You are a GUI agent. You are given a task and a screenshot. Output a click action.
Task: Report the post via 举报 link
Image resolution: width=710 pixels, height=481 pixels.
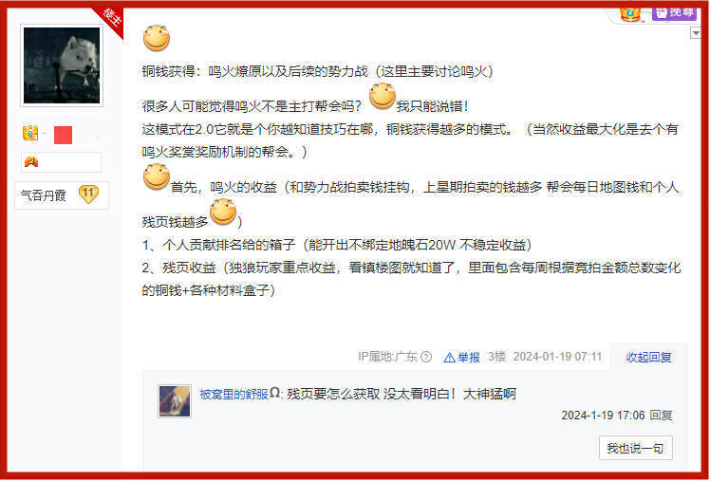tap(462, 358)
